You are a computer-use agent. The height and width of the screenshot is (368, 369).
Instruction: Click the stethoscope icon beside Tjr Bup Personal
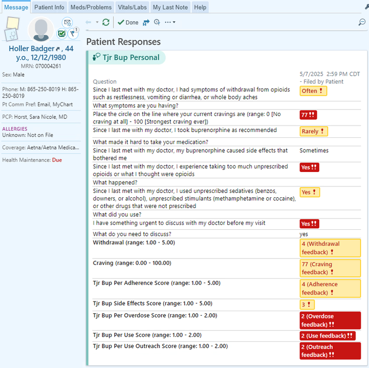click(97, 57)
